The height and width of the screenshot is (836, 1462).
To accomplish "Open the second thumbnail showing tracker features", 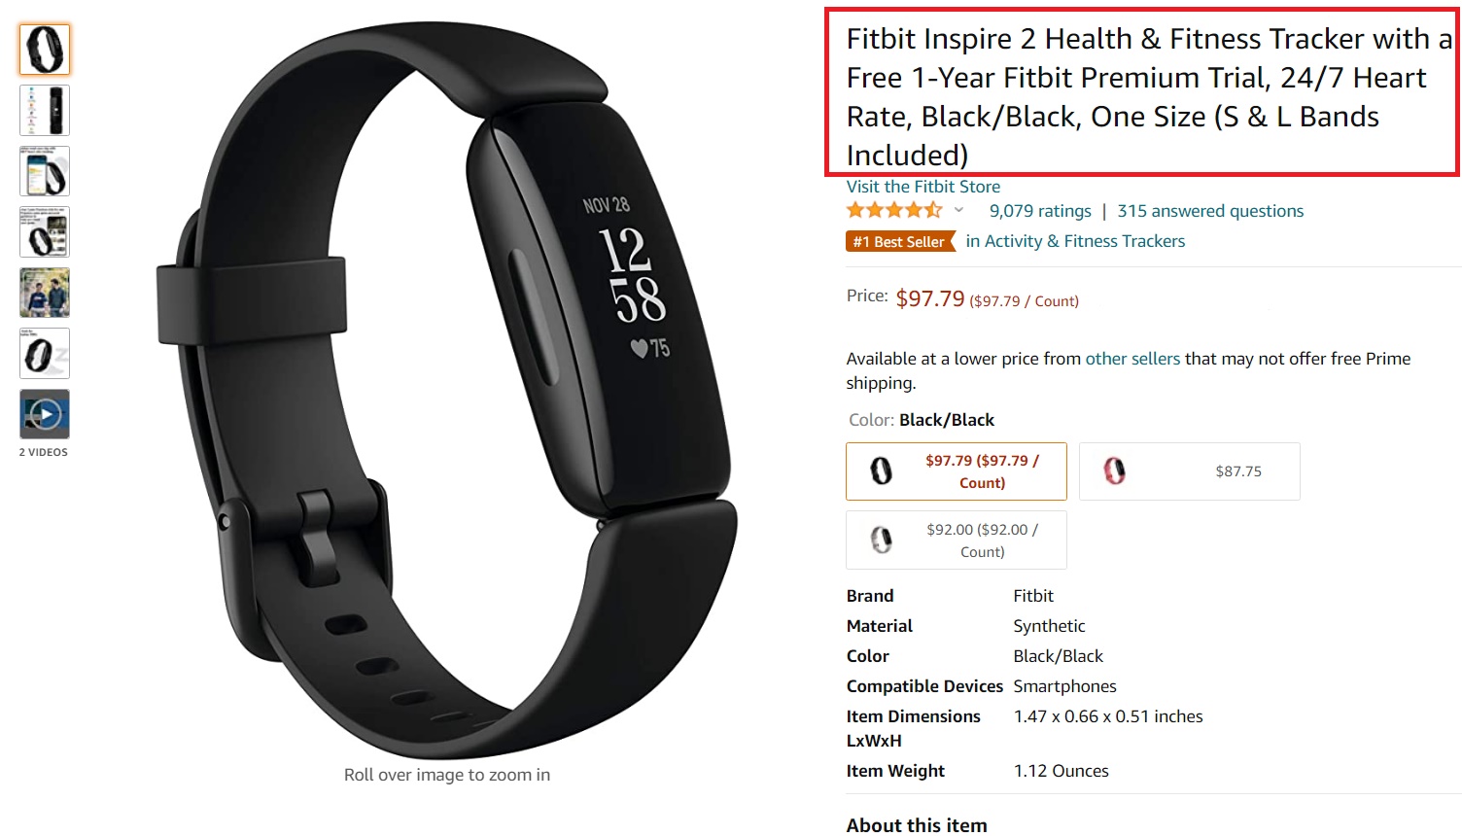I will [45, 110].
